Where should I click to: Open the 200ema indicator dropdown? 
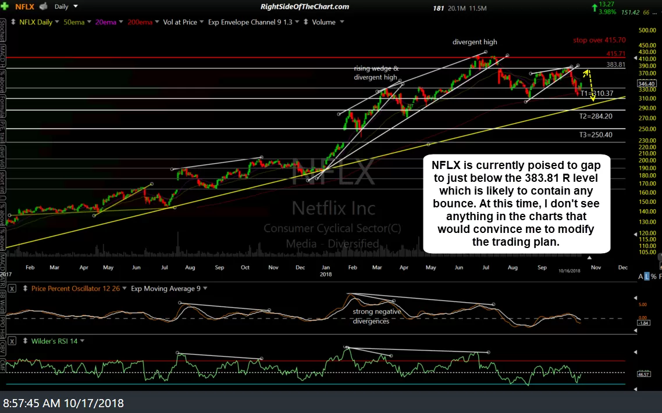click(x=157, y=22)
